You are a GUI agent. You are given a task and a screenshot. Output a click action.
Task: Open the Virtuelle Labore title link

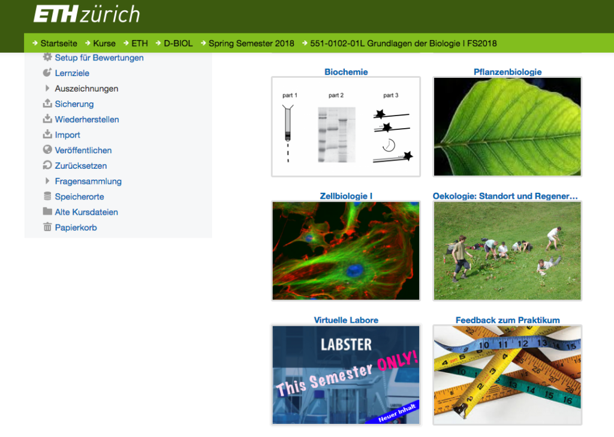[346, 320]
